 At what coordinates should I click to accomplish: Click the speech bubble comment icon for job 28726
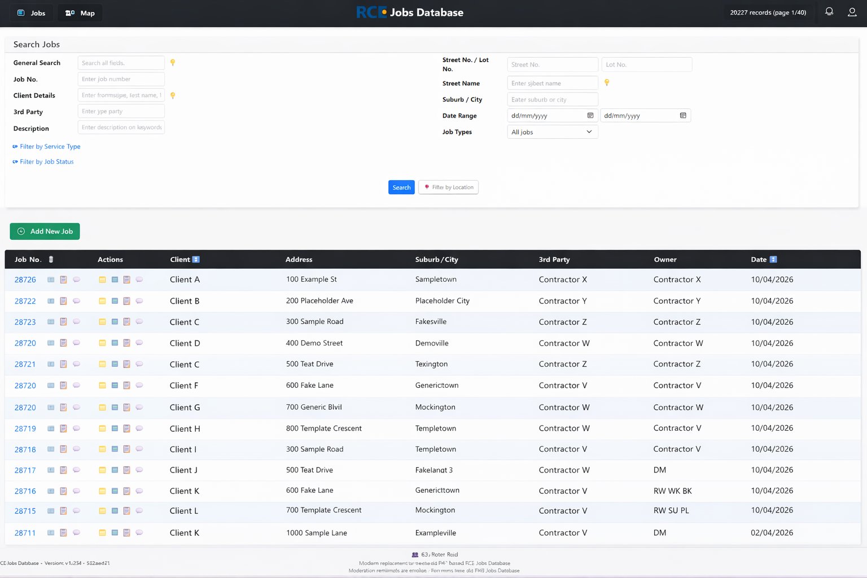click(77, 279)
